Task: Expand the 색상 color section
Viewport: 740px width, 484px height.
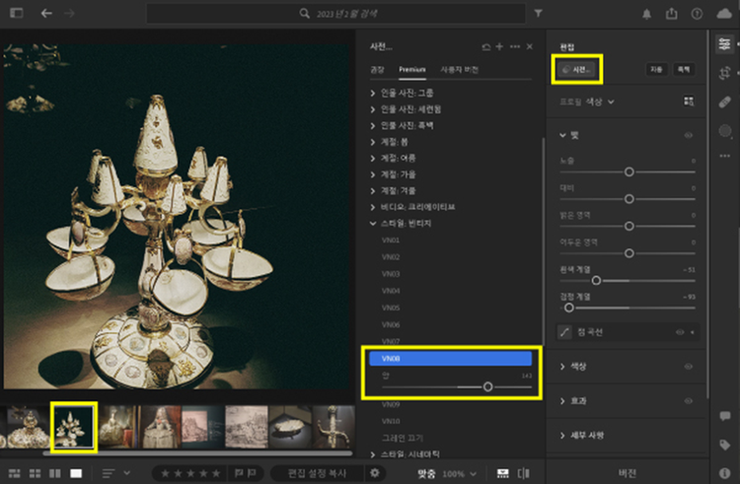Action: [x=573, y=367]
